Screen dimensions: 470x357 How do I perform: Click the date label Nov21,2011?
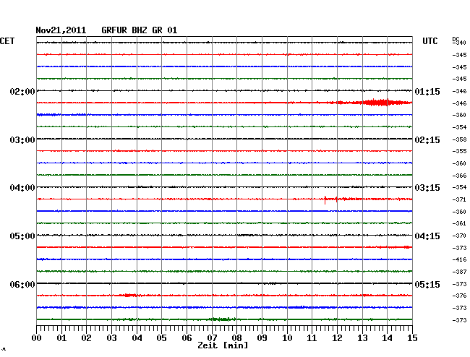pos(61,30)
